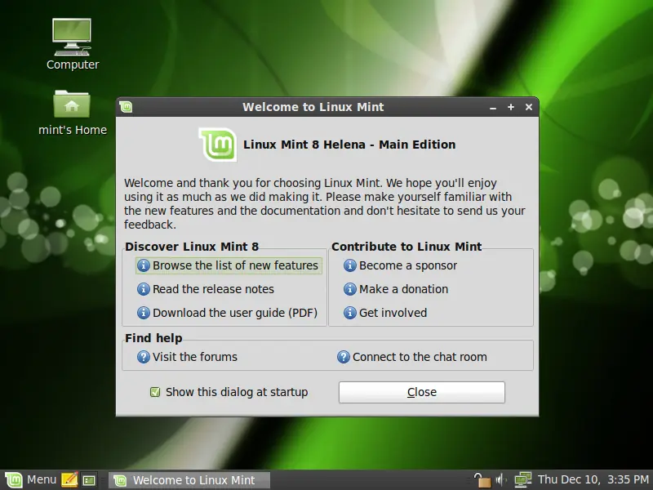Open mint's Home folder icon
Image resolution: width=653 pixels, height=490 pixels.
(72, 112)
